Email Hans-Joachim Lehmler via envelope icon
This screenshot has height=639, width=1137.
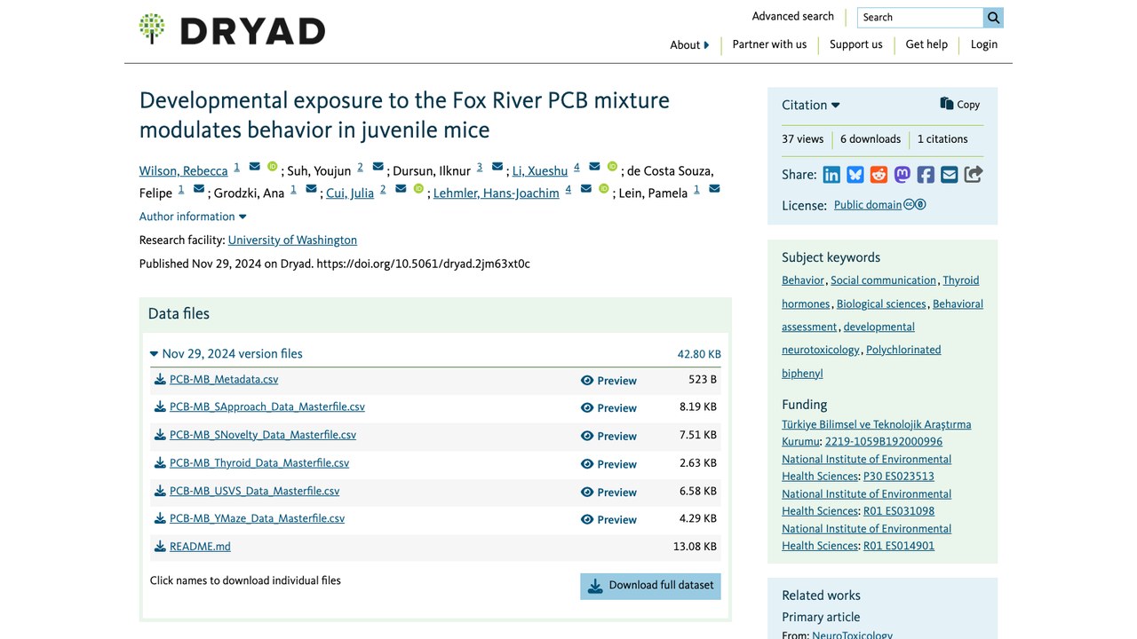click(x=586, y=188)
